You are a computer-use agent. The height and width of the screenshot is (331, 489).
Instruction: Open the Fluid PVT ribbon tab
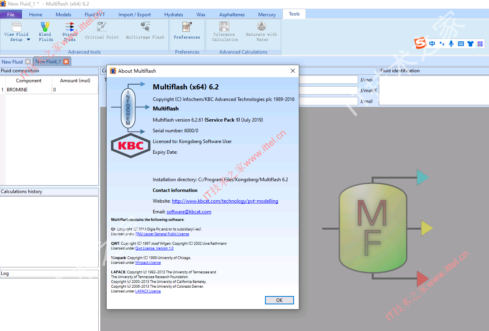pyautogui.click(x=95, y=15)
